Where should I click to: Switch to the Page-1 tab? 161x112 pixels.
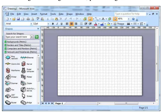pyautogui.click(x=59, y=103)
